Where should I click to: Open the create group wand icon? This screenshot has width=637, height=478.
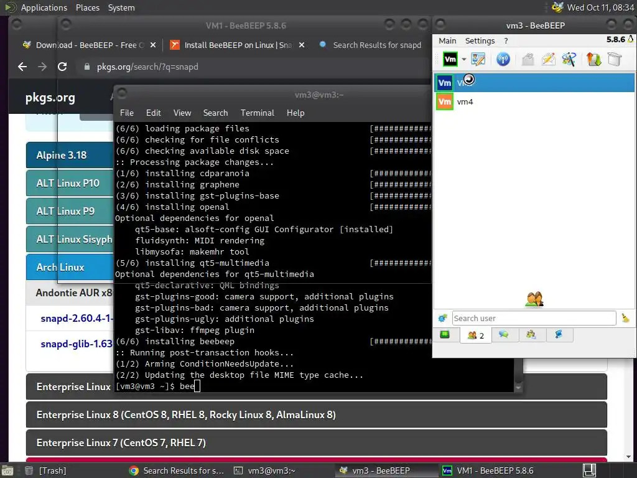point(569,59)
